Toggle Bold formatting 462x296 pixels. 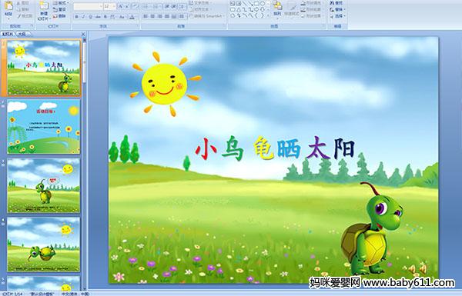(76, 17)
